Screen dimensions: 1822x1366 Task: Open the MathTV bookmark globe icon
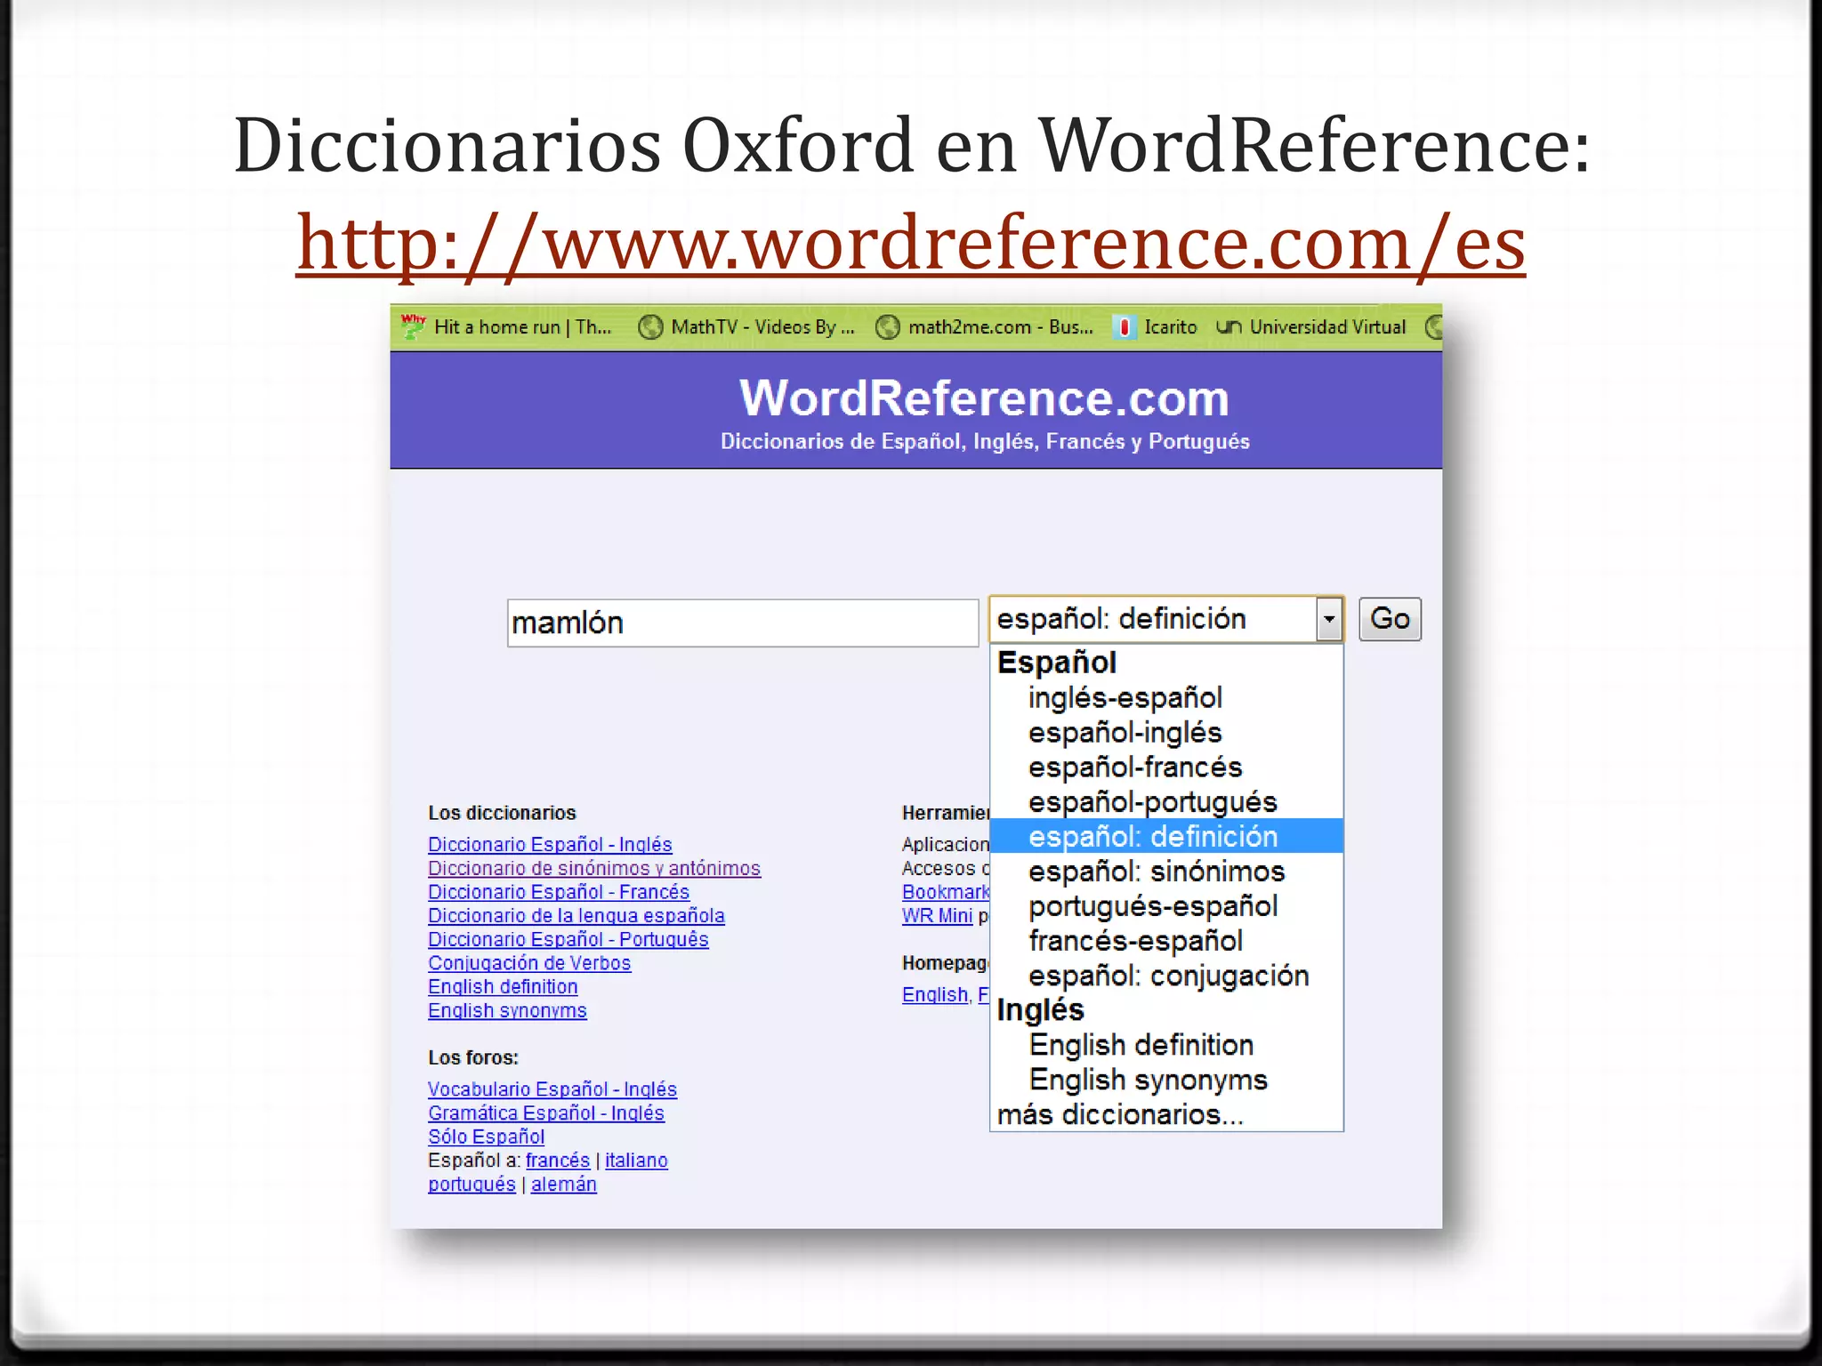point(651,327)
